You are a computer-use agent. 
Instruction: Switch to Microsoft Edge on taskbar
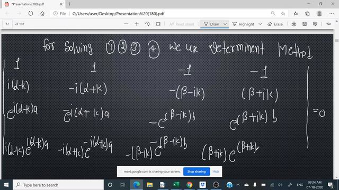tap(137, 185)
